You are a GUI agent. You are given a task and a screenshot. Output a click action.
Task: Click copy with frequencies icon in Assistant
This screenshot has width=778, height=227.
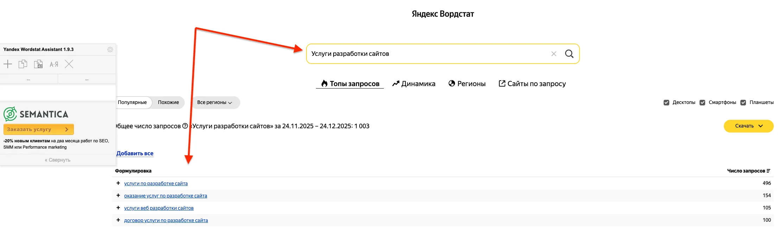(x=38, y=64)
